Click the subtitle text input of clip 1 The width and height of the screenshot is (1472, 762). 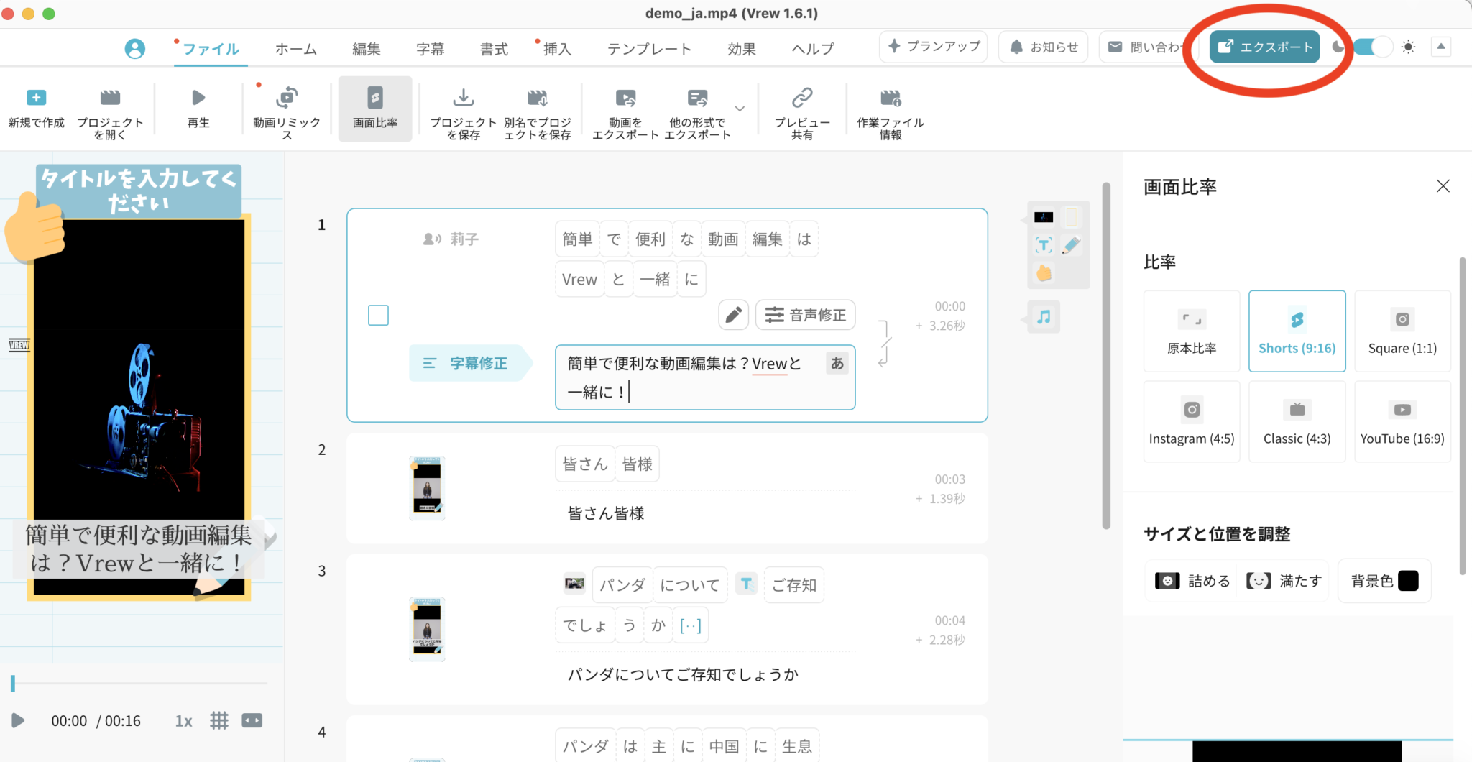click(x=705, y=377)
